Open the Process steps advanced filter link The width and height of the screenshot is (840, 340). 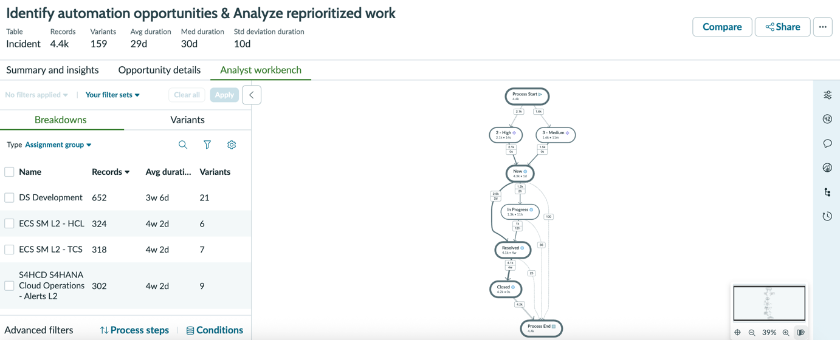[134, 330]
